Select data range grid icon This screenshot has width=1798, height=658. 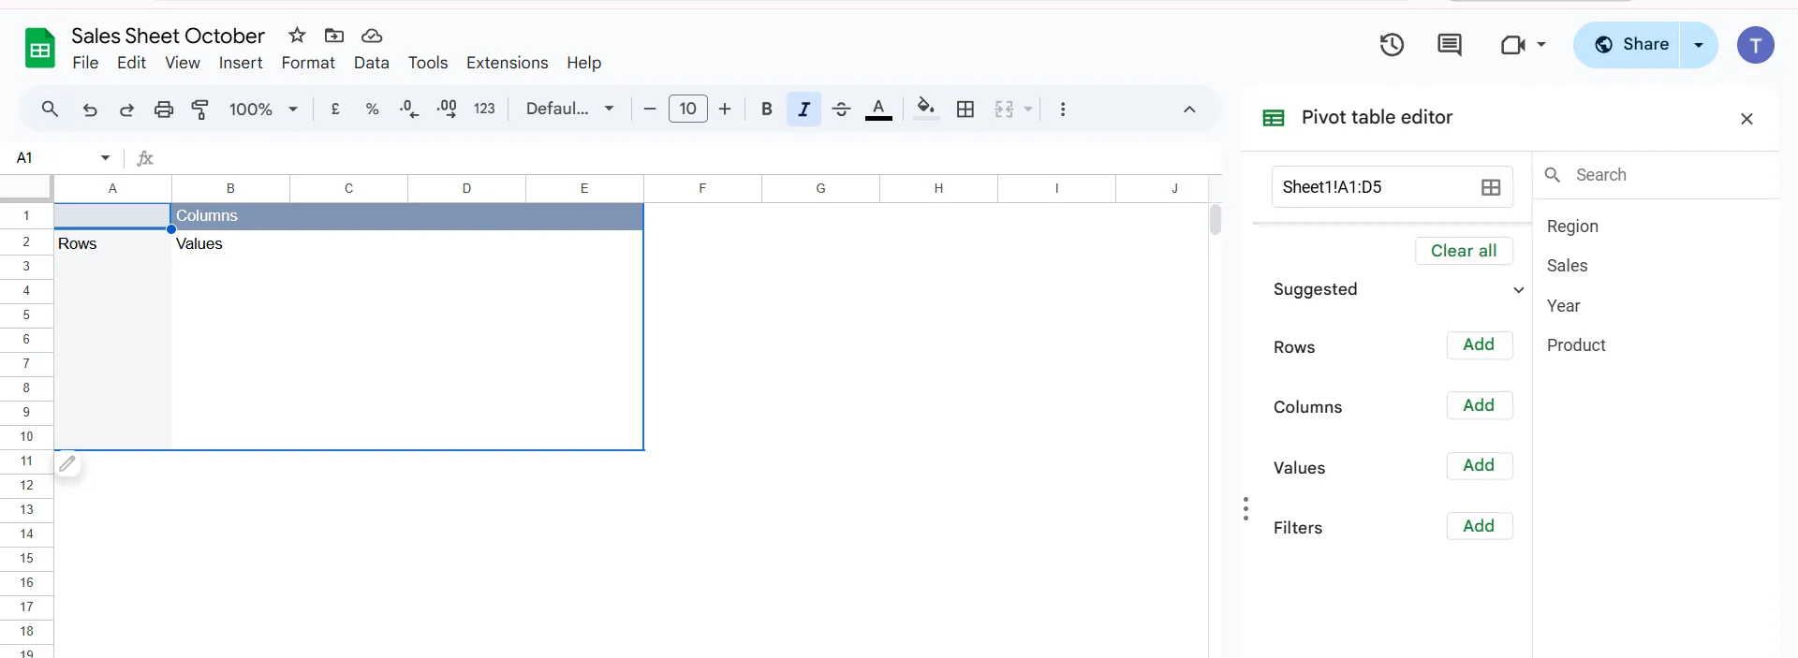(x=1491, y=187)
